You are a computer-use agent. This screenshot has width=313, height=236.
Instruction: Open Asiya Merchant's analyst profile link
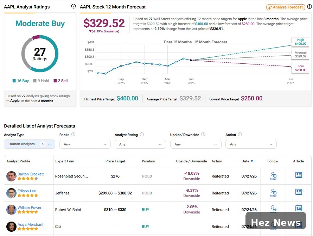(x=30, y=224)
